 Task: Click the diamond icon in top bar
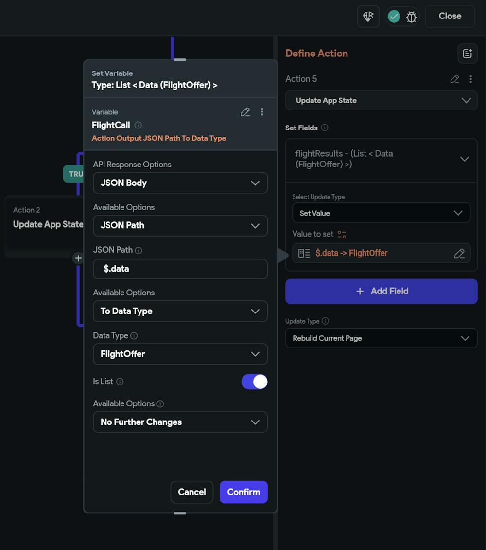(x=368, y=17)
